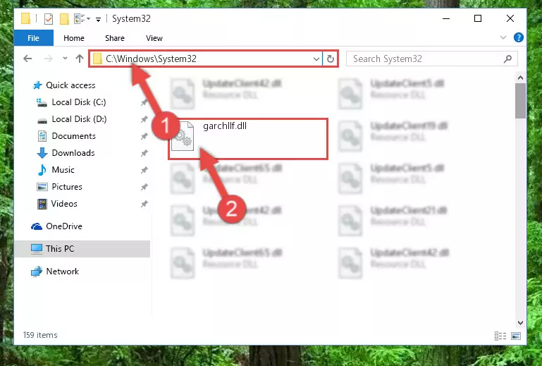Viewport: 542px width, 366px height.
Task: Open Downloads in the sidebar
Action: pos(73,153)
